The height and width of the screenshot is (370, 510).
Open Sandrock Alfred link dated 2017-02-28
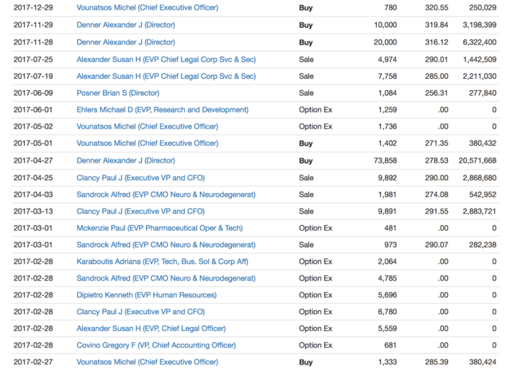click(166, 278)
